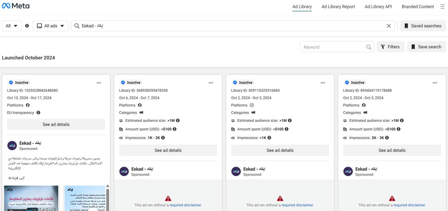448x211 pixels.
Task: Click the search magnifier in the Keyword field
Action: (368, 47)
